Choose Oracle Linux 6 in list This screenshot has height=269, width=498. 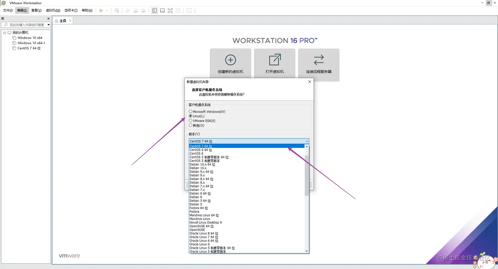click(247, 244)
